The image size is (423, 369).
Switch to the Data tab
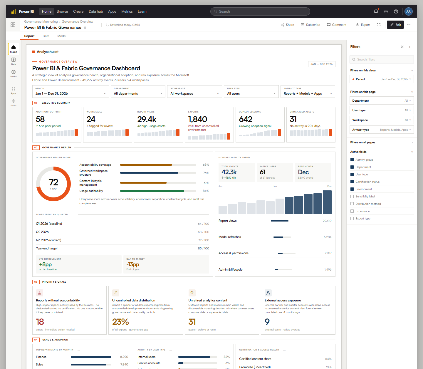tap(46, 36)
